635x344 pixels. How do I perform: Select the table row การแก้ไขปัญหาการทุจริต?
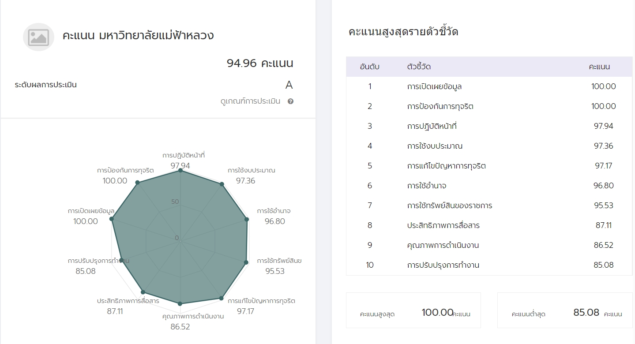click(489, 166)
